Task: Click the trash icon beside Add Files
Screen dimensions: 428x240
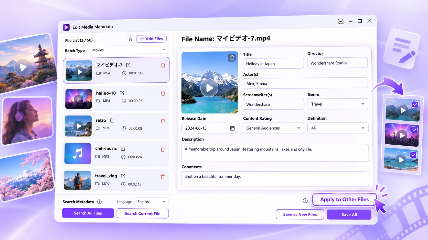Action: coord(130,39)
